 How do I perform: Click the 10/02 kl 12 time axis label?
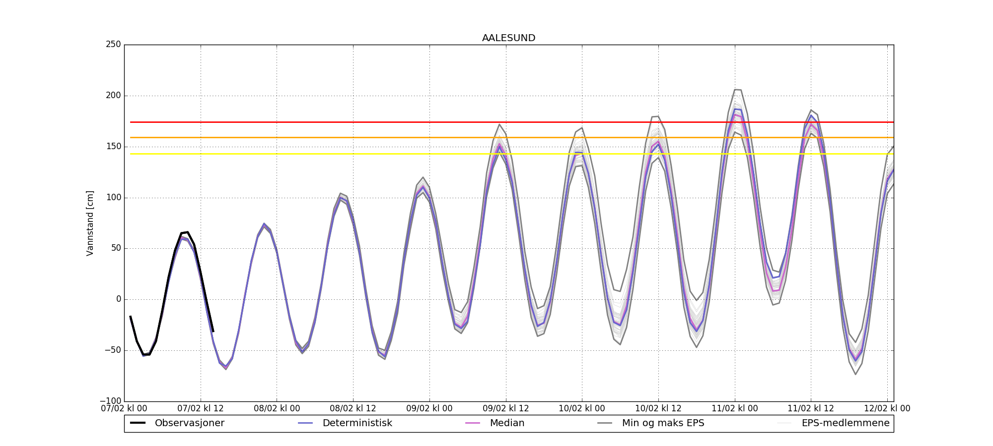coord(658,409)
